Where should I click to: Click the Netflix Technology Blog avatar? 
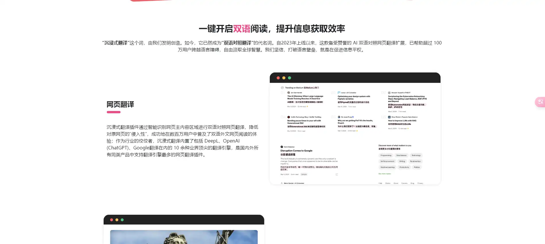(x=289, y=117)
